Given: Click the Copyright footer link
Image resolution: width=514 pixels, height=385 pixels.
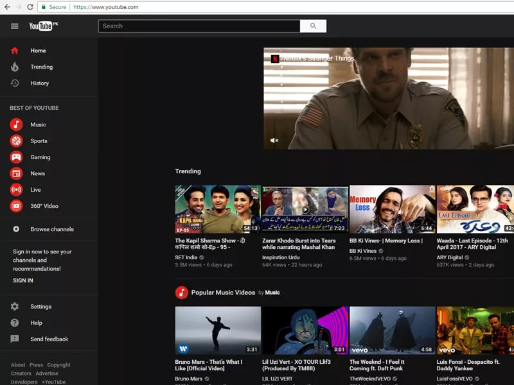Looking at the screenshot, I should (58, 364).
